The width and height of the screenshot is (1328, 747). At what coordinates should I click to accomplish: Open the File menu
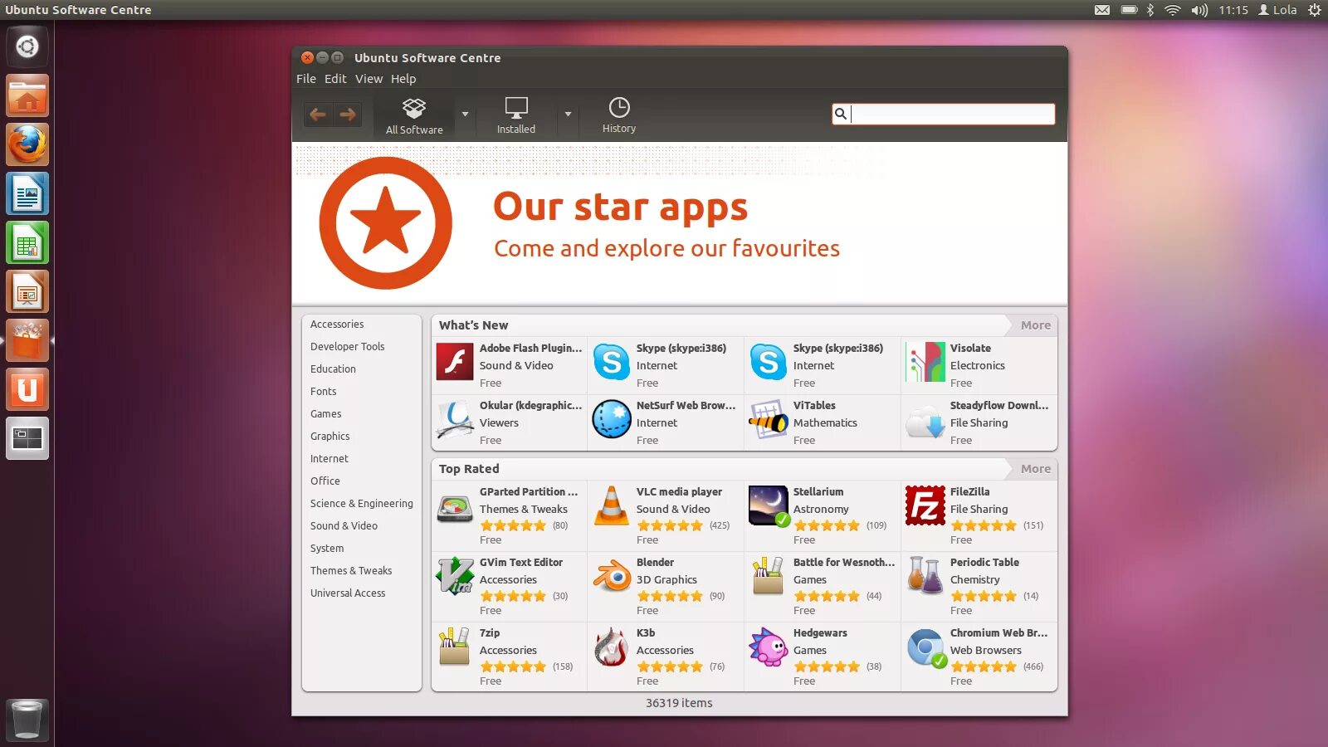click(305, 78)
